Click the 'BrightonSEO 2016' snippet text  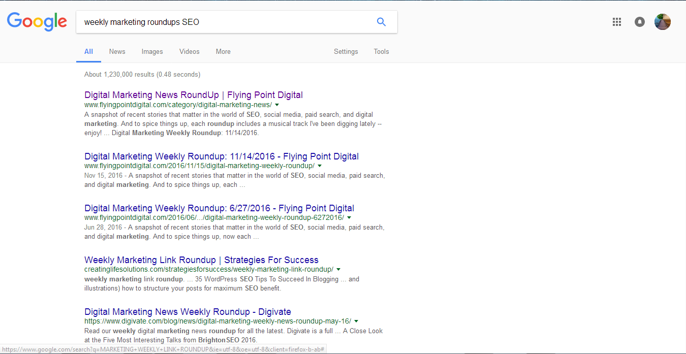227,340
